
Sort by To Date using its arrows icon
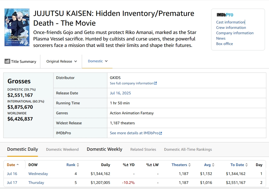(246, 165)
